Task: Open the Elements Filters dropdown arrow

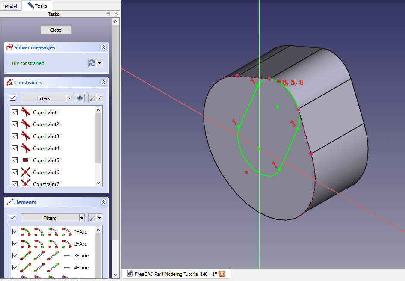Action: click(81, 218)
